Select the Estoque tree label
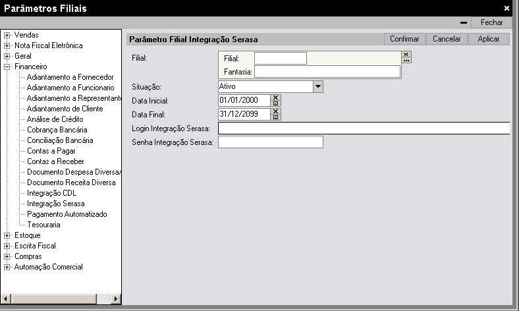Screen dimensions: 519x311 pyautogui.click(x=28, y=235)
